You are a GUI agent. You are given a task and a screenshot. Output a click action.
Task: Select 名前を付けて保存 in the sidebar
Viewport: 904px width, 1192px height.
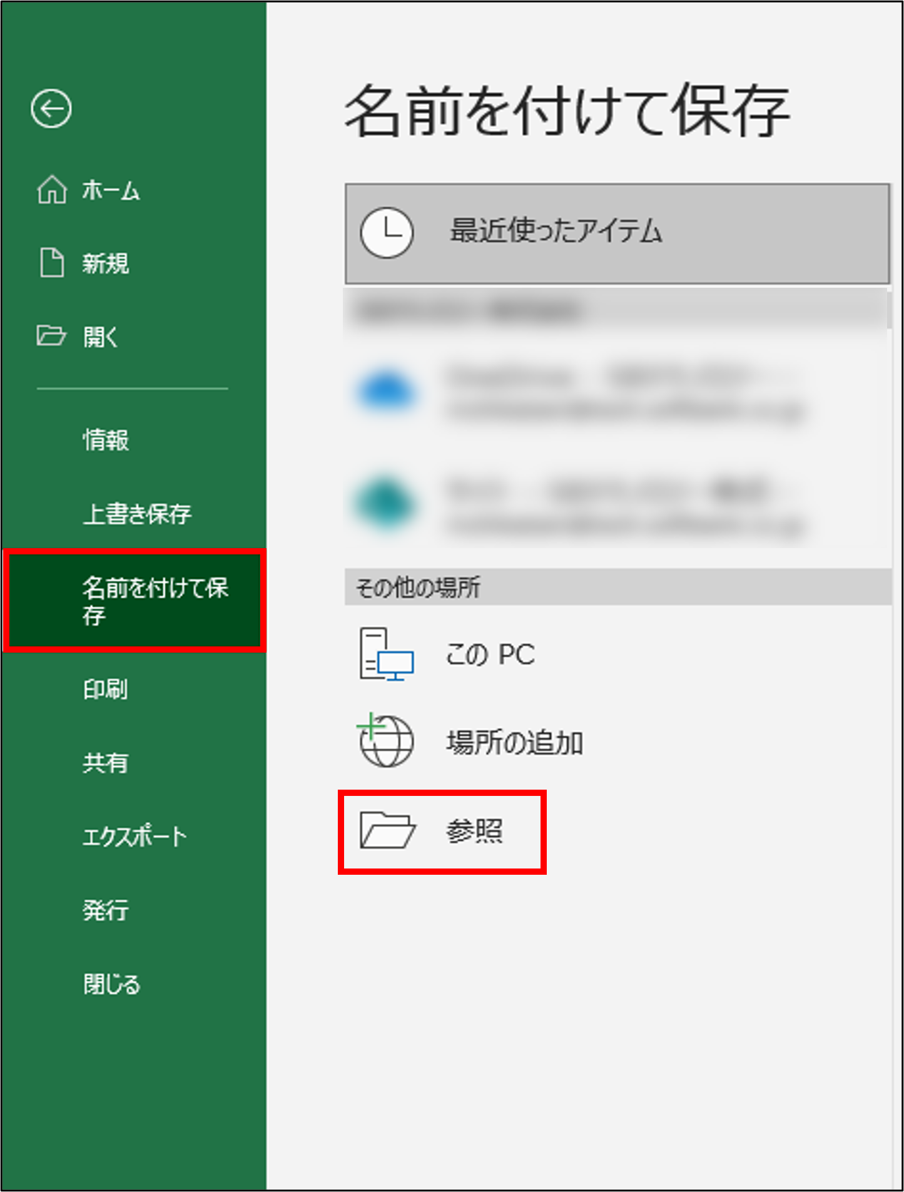135,601
